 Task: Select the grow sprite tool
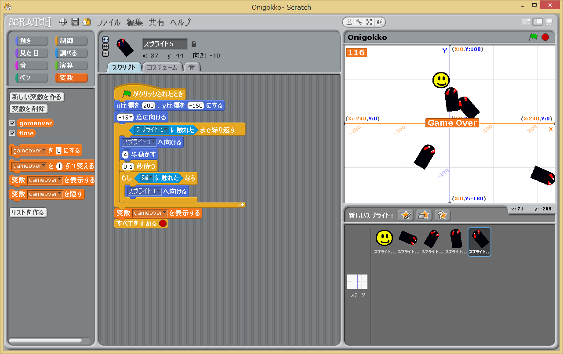tap(369, 22)
